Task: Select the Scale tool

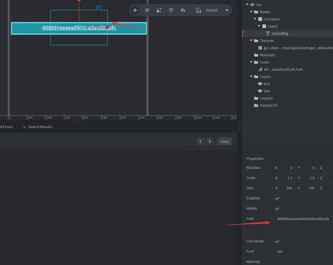Action: (159, 10)
